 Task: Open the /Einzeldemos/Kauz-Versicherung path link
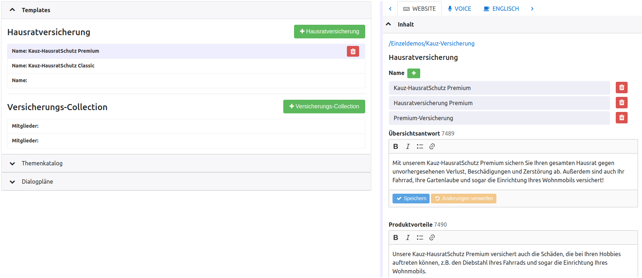point(431,43)
